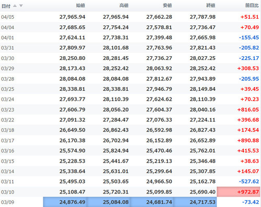
Task: Click the change value -73.42
Action: pos(251,202)
